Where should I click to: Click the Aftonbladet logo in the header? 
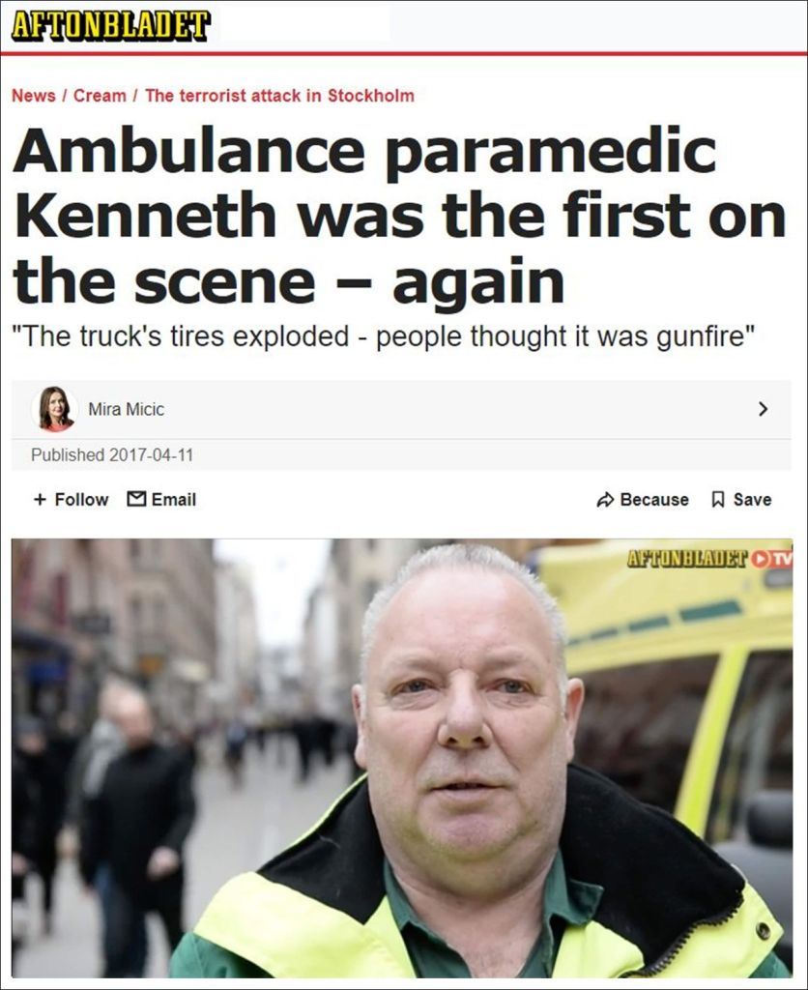tap(111, 25)
